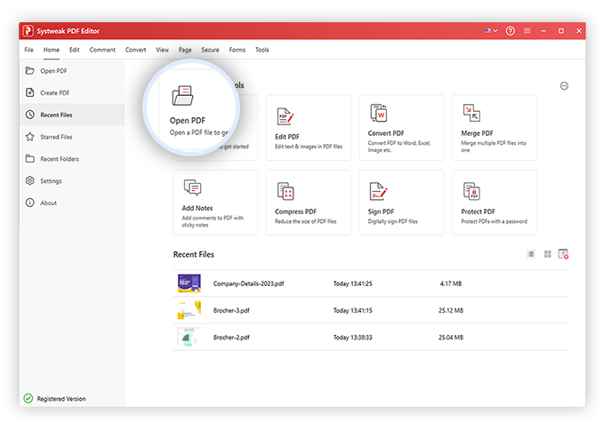Click the help question mark icon
Viewport: 603px width, 430px height.
click(510, 31)
